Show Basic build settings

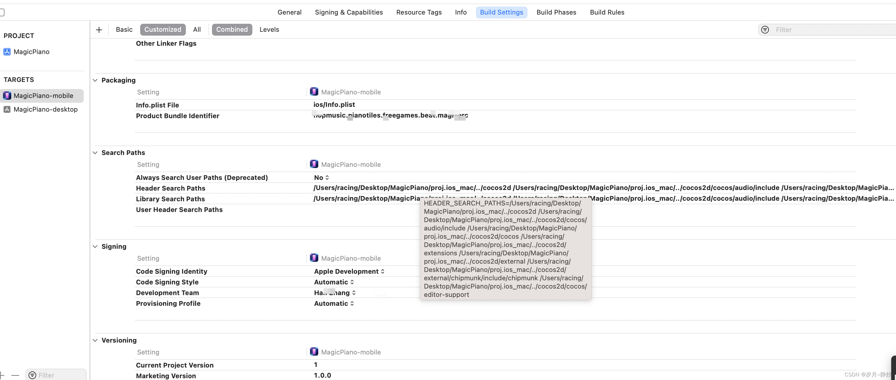pos(124,30)
